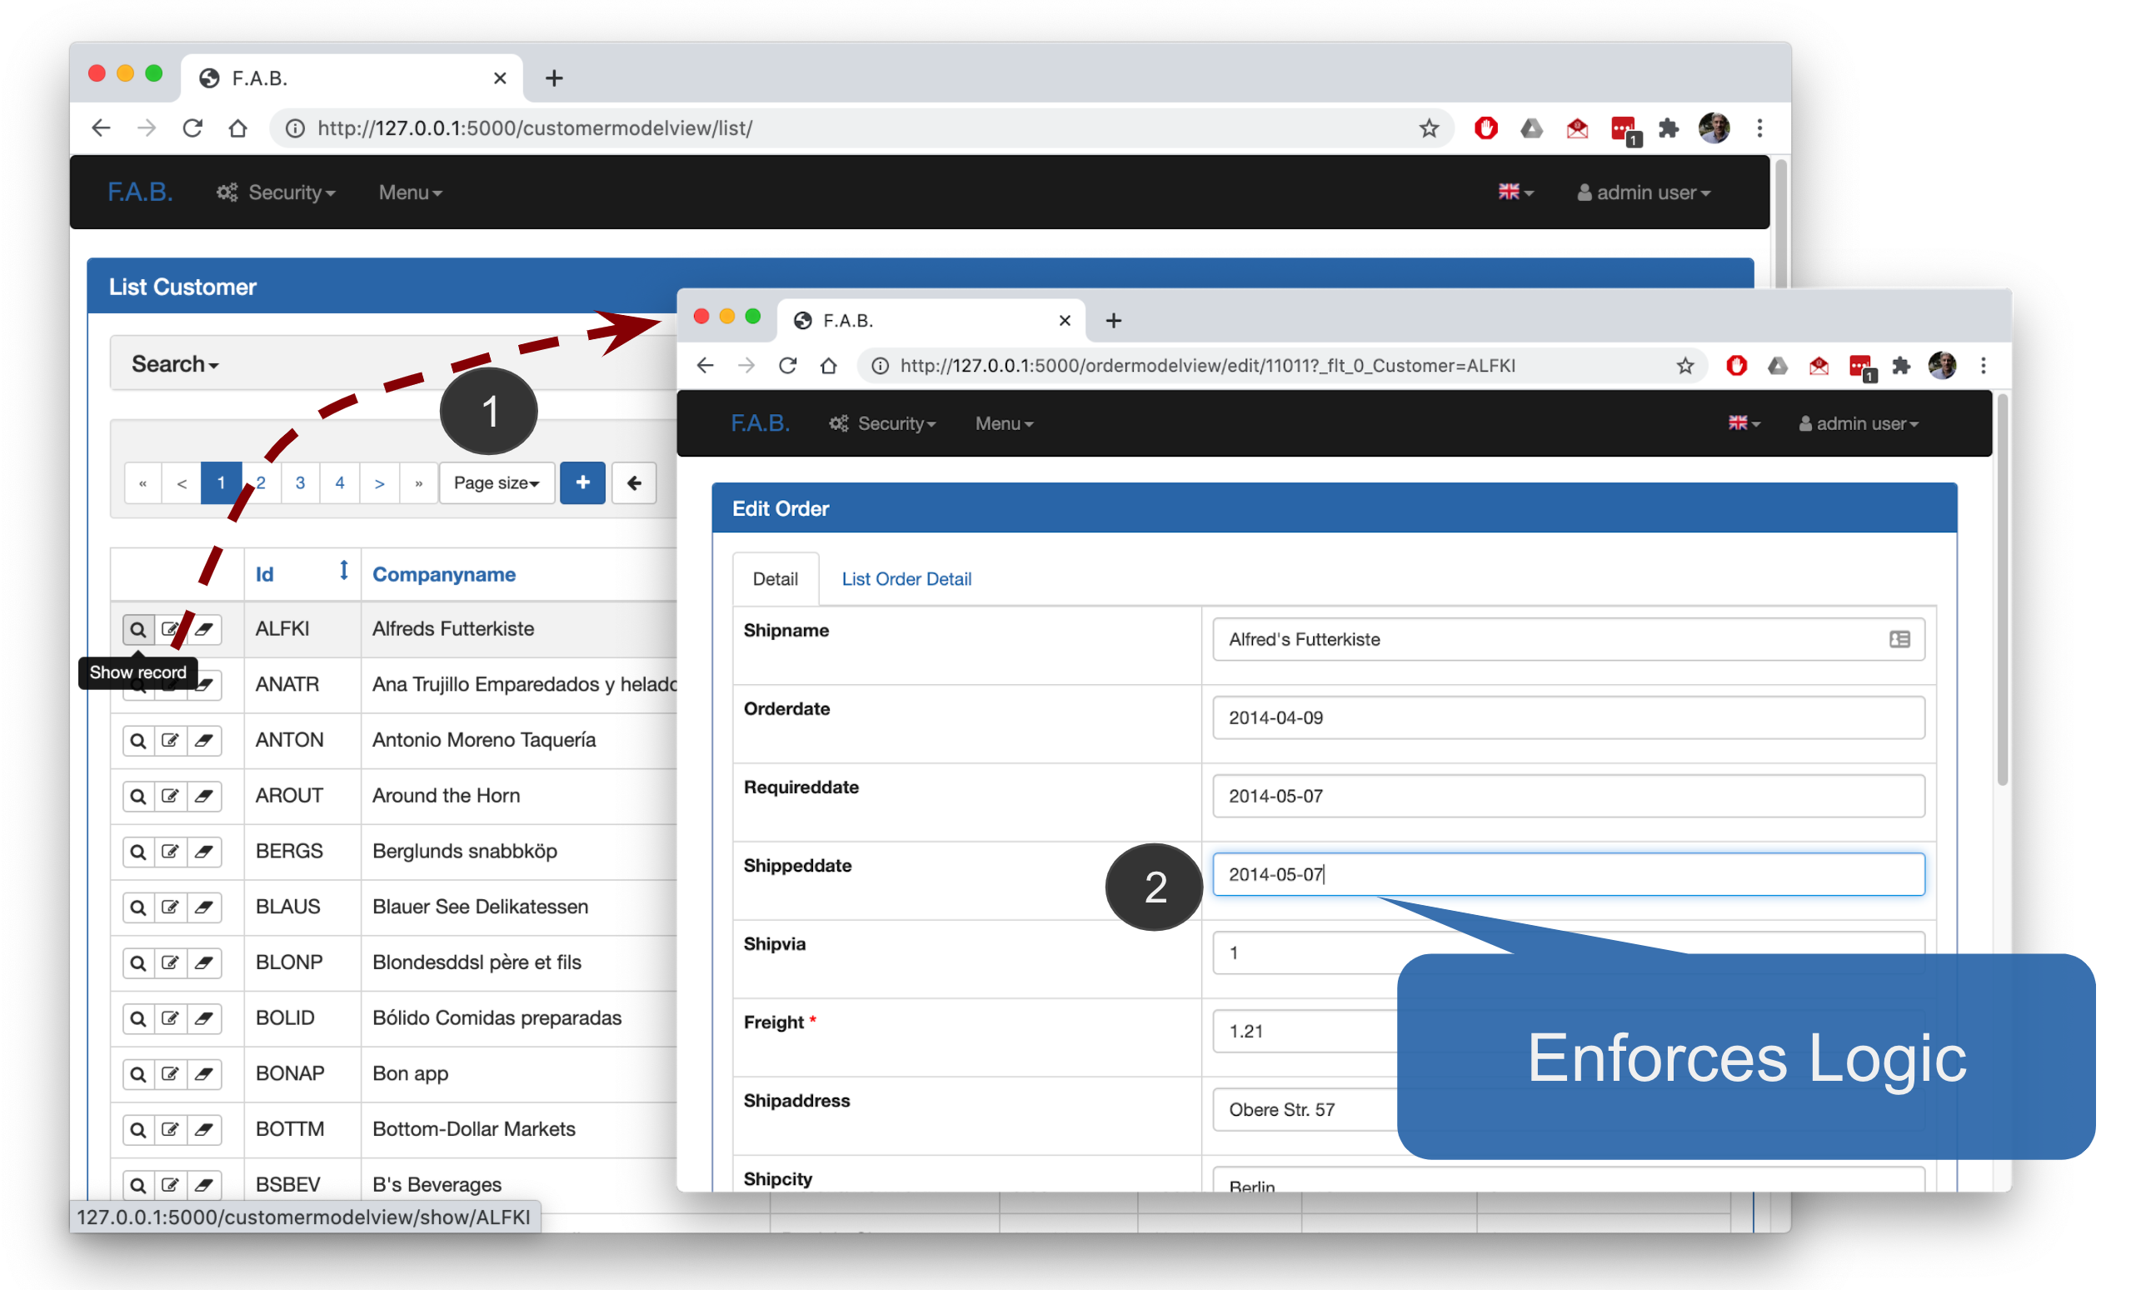Click the Companyname column header link

tap(444, 575)
